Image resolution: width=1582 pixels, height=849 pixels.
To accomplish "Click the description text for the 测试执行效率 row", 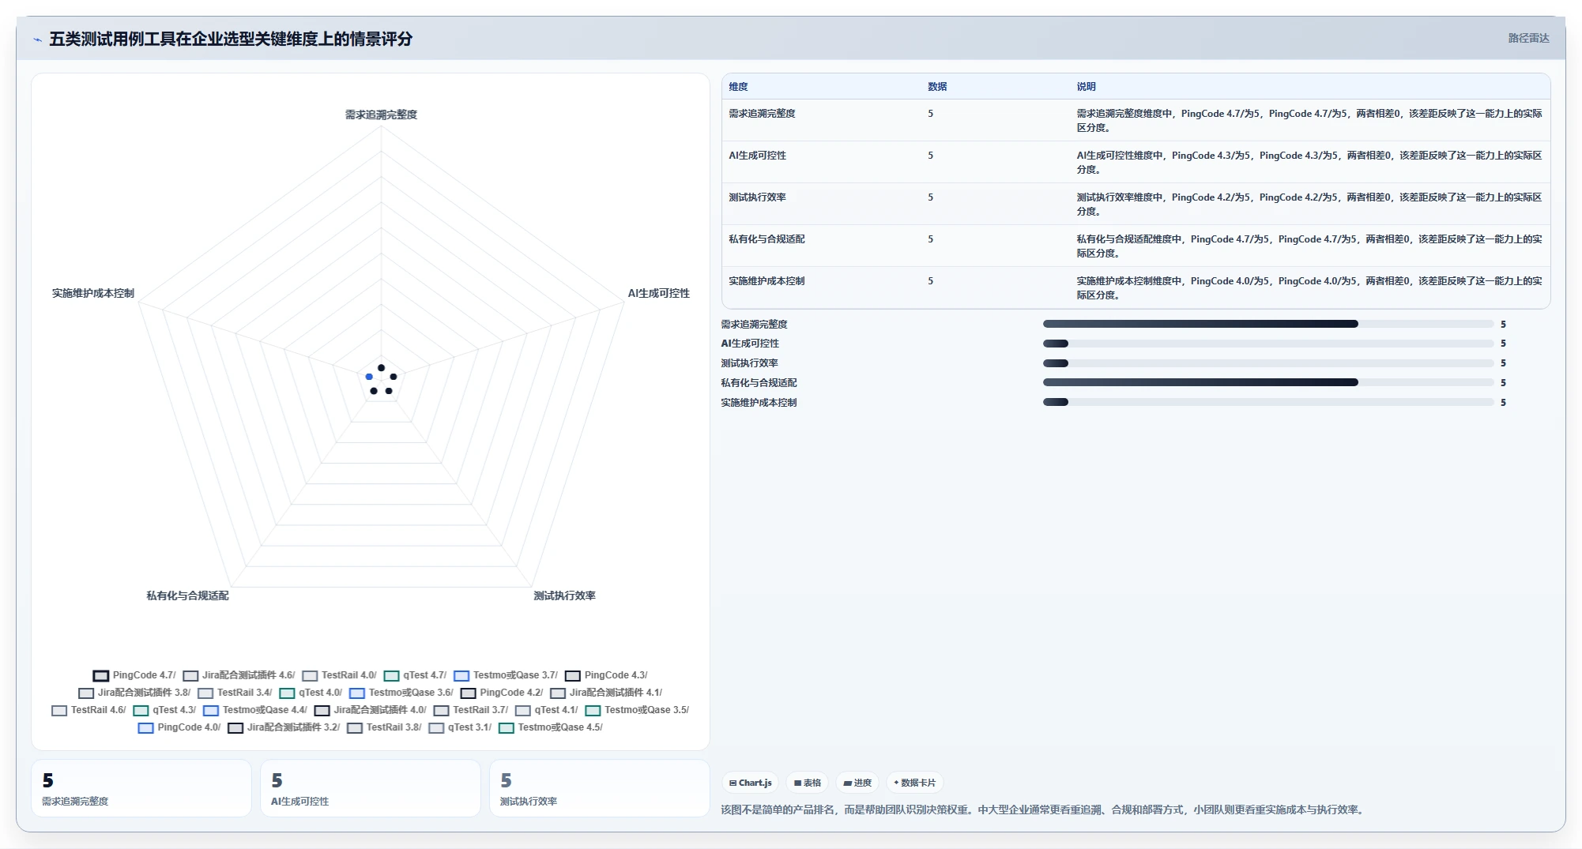I will (x=1309, y=205).
